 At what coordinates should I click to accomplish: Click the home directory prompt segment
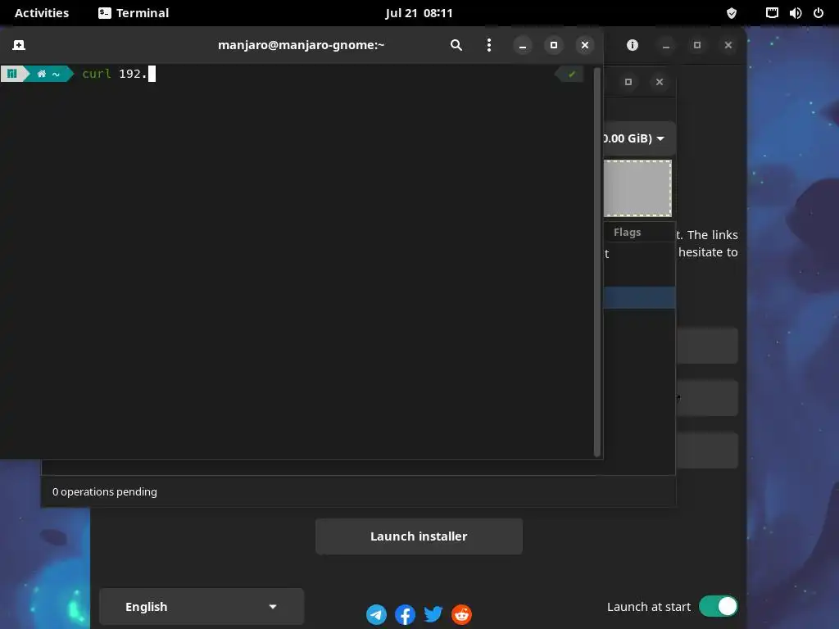pos(49,74)
